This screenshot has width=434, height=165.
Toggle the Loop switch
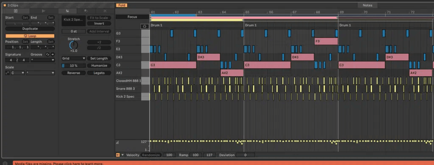30,36
